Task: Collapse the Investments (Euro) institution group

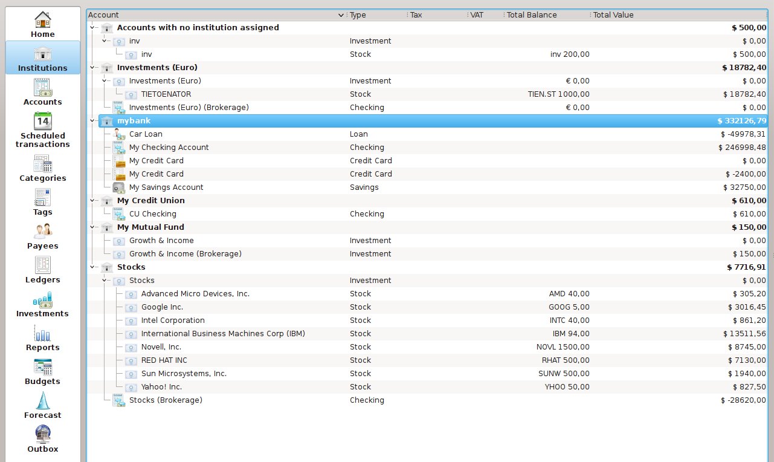Action: [92, 67]
